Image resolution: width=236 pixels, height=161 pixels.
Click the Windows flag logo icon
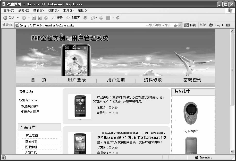click(230, 11)
